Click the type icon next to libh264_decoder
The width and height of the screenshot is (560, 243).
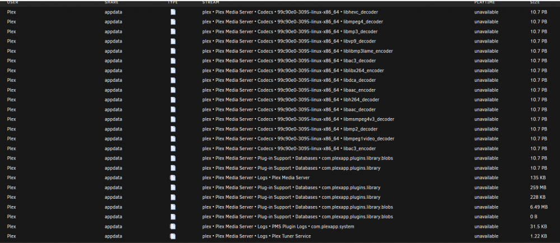pyautogui.click(x=173, y=100)
